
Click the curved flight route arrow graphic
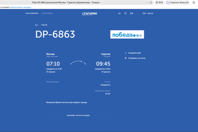point(78,62)
